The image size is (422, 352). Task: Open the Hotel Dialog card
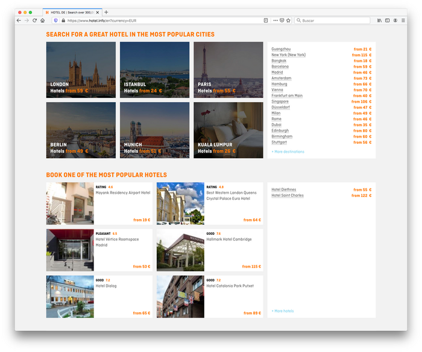(99, 296)
